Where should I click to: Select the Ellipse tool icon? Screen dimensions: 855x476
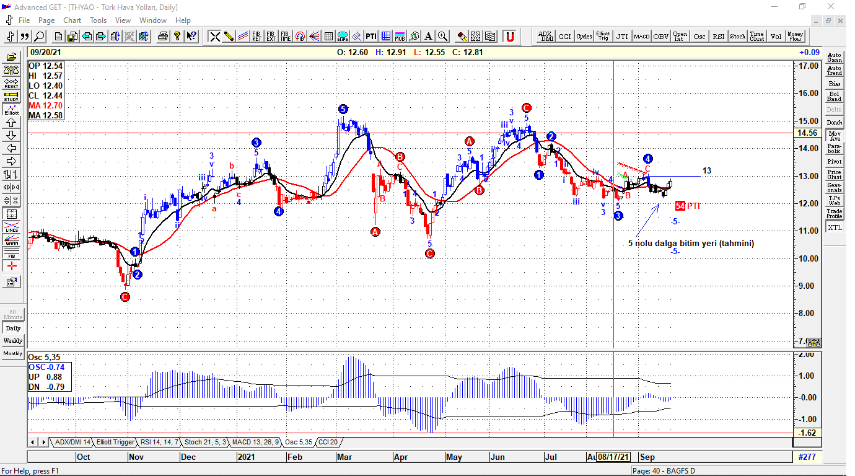pos(343,36)
